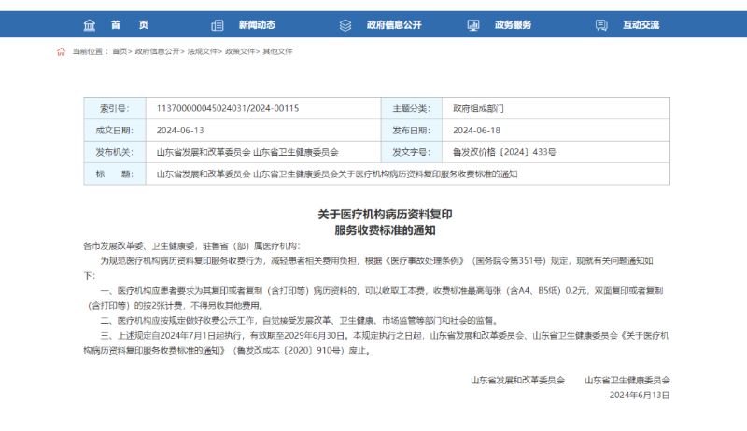The height and width of the screenshot is (431, 747).
Task: Go to 其他文件 breadcrumb link
Action: pos(277,51)
